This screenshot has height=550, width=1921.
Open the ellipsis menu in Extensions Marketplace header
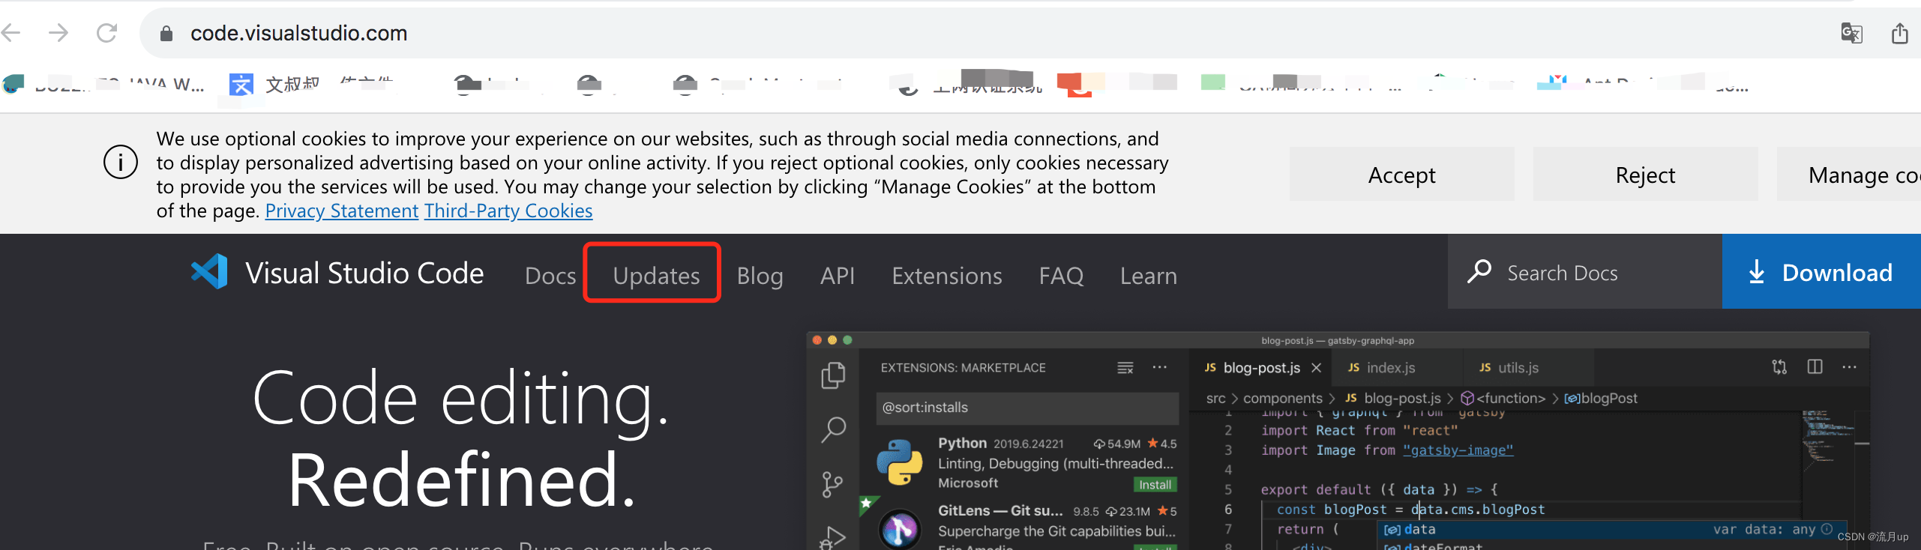1160,367
